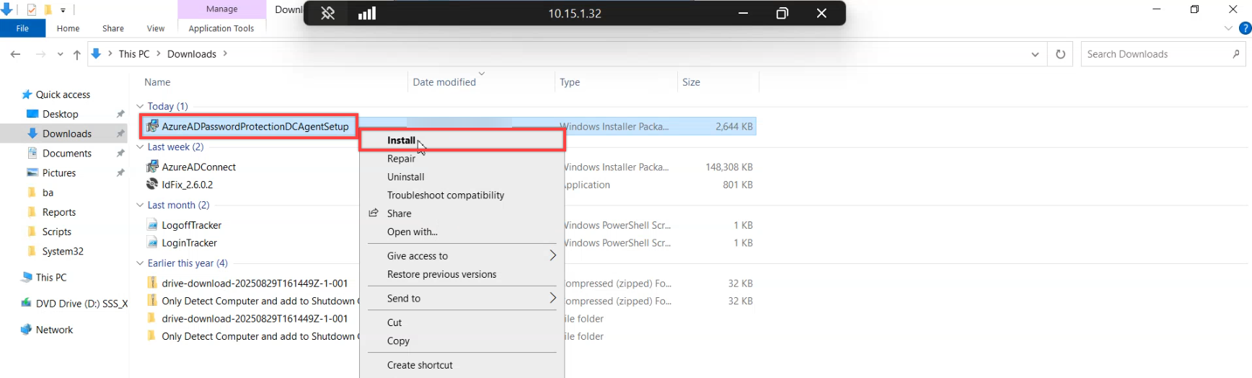Switch to the Share ribbon tab
The image size is (1252, 378).
pos(113,29)
